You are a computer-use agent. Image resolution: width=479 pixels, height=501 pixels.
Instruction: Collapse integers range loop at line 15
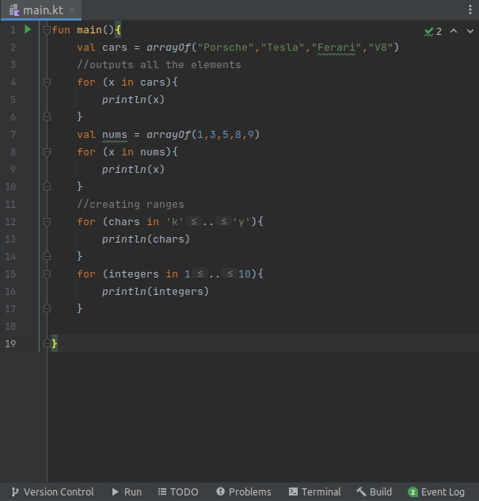pyautogui.click(x=47, y=274)
